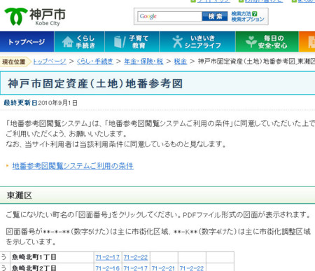The height and width of the screenshot is (271, 315).
Task: Click the book icon in 子育て教育 tab
Action: coord(120,42)
